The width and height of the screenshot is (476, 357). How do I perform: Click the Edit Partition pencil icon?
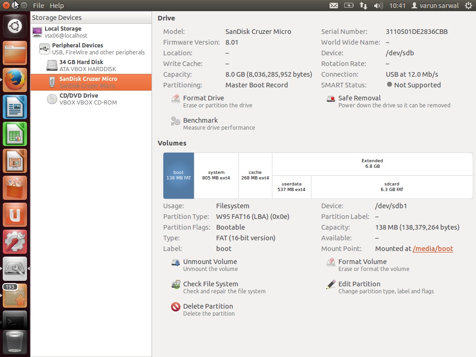(331, 284)
